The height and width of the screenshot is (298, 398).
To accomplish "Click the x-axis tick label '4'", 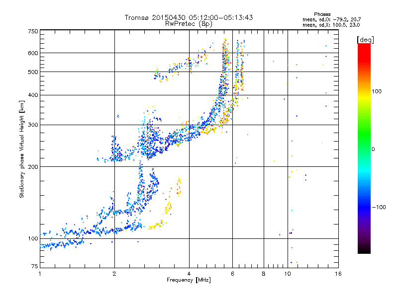I will tap(189, 274).
